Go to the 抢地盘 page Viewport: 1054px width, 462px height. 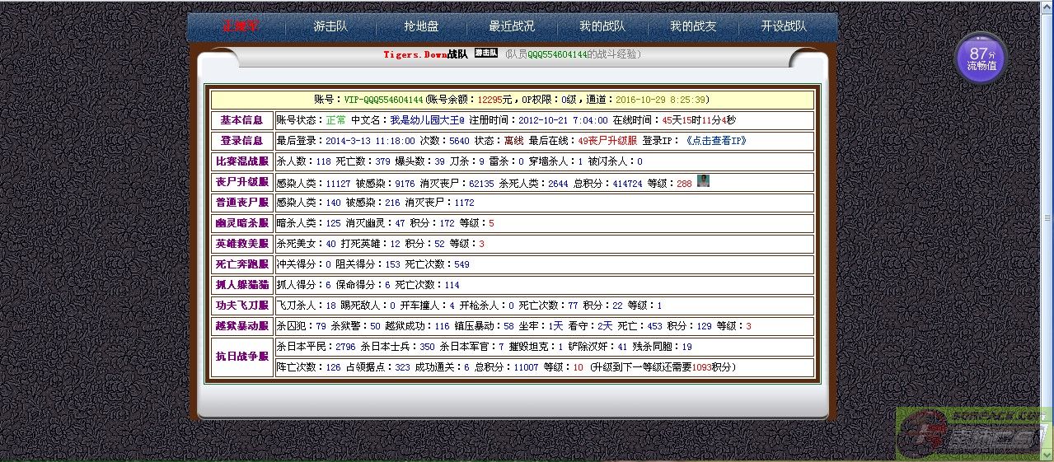421,26
